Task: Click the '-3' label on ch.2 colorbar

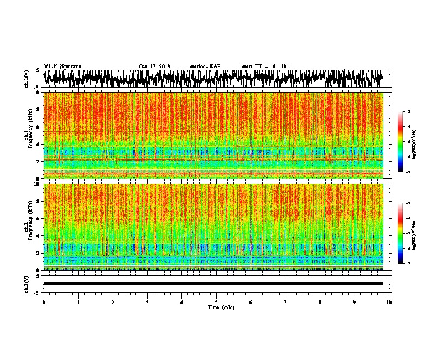Action: coord(408,203)
